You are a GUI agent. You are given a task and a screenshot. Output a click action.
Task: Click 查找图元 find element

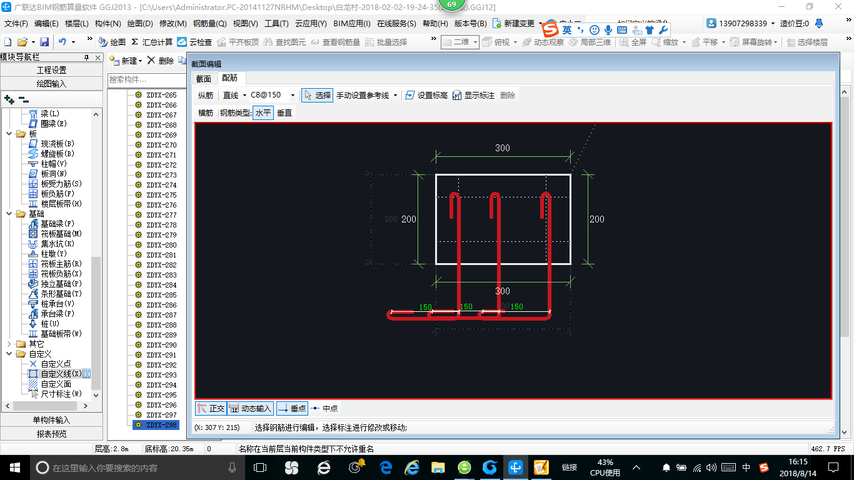point(285,42)
